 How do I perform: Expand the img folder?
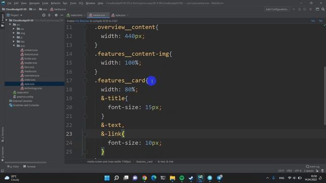(x=14, y=33)
